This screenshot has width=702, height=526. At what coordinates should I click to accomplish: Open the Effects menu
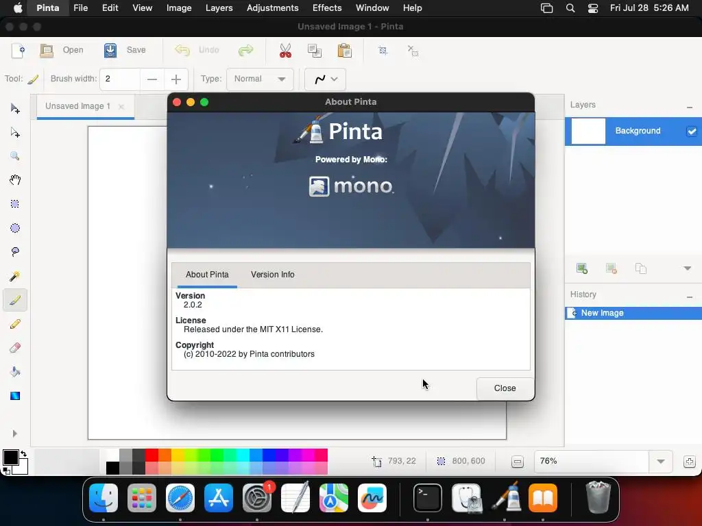click(x=327, y=8)
